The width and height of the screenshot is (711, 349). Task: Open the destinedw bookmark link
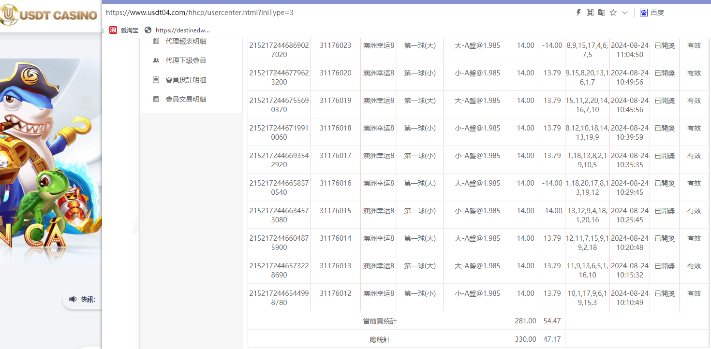183,30
